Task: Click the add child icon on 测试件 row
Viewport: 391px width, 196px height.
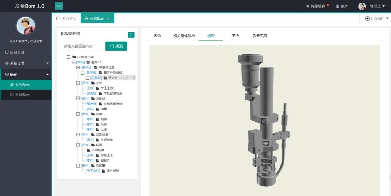Action: point(121,78)
